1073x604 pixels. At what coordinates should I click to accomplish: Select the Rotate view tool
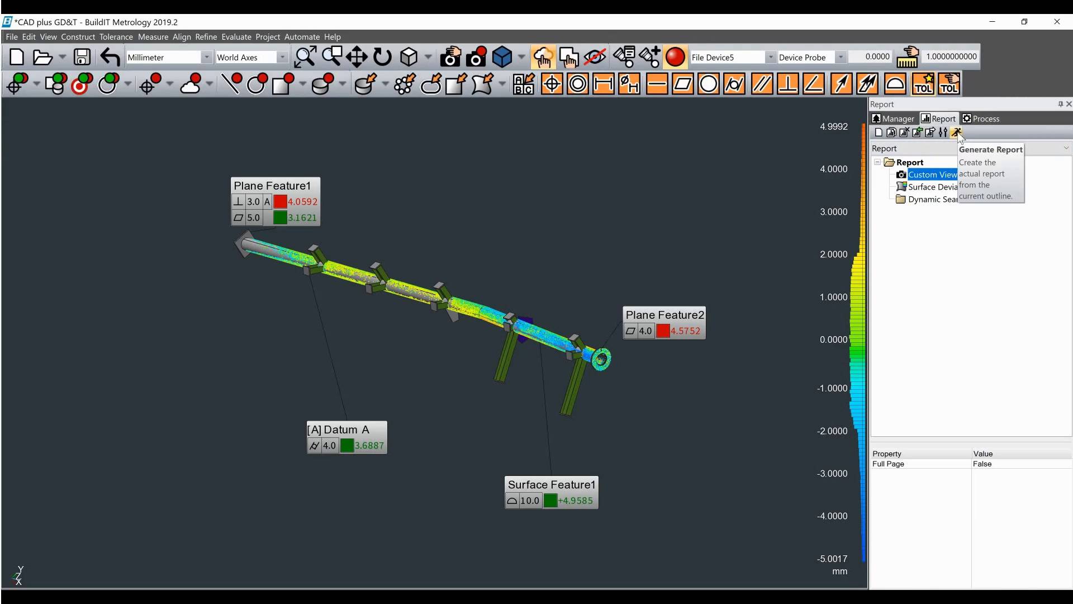[x=382, y=57]
